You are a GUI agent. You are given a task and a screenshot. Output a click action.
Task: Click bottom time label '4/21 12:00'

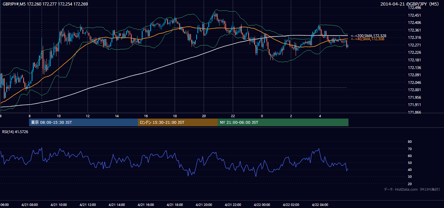click(x=88, y=205)
